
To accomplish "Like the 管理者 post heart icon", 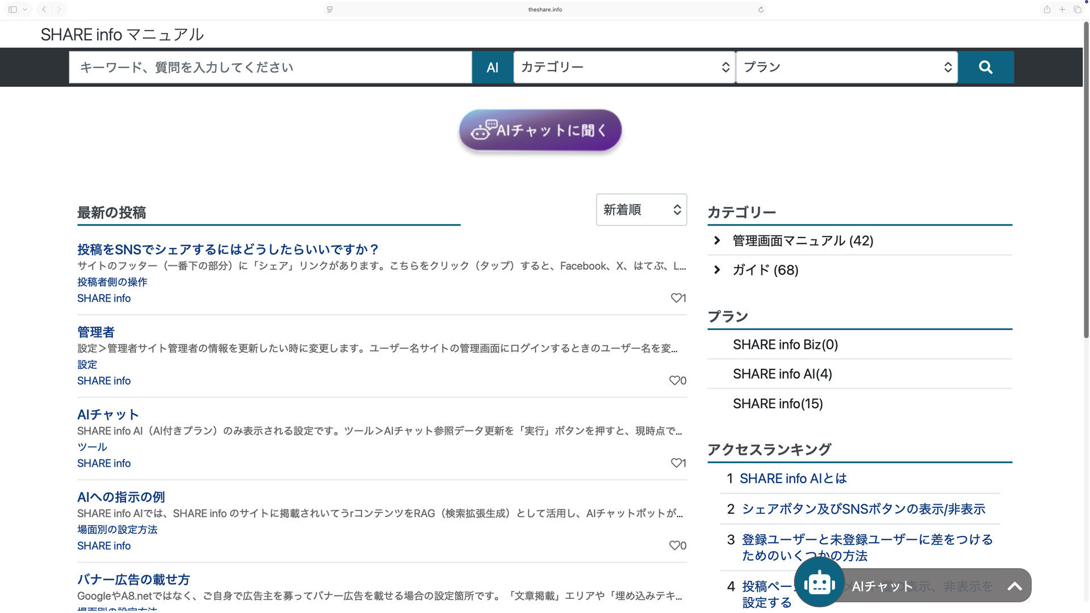I will pos(674,381).
